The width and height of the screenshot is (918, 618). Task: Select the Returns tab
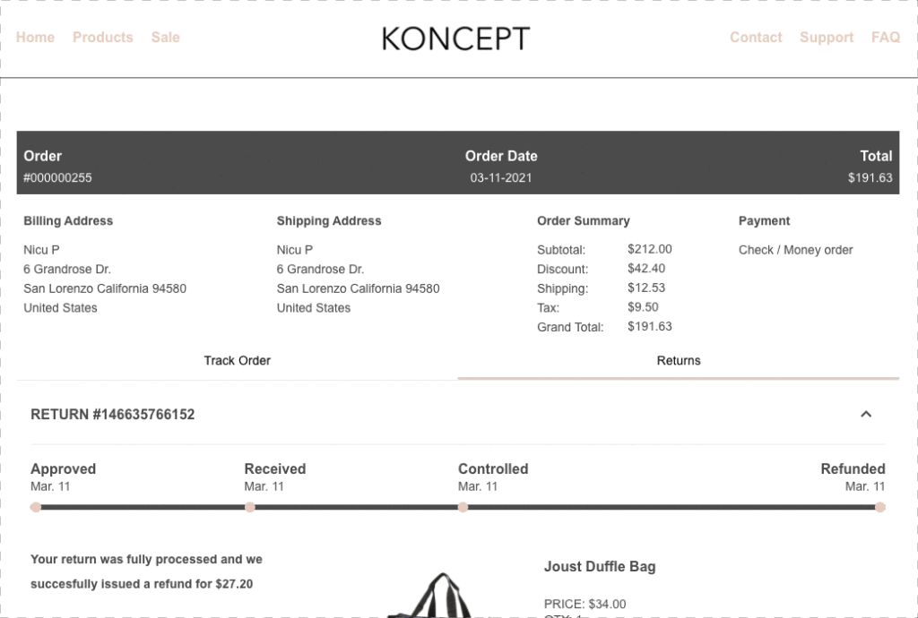679,360
